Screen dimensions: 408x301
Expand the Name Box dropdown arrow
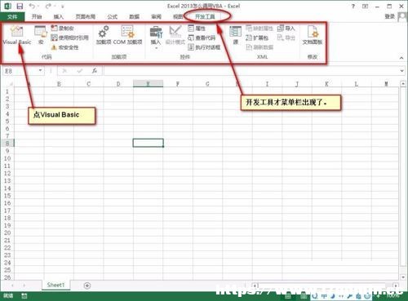pyautogui.click(x=40, y=71)
